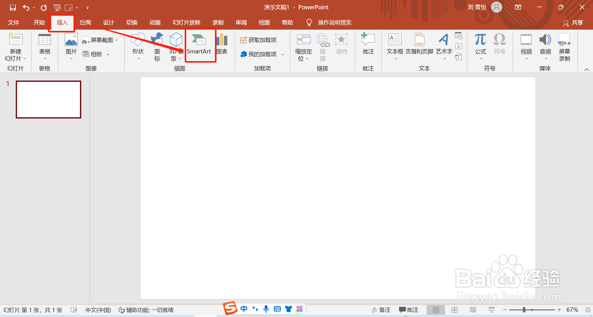The height and width of the screenshot is (317, 593).
Task: Collapse the ribbon with the chevron
Action: point(587,69)
